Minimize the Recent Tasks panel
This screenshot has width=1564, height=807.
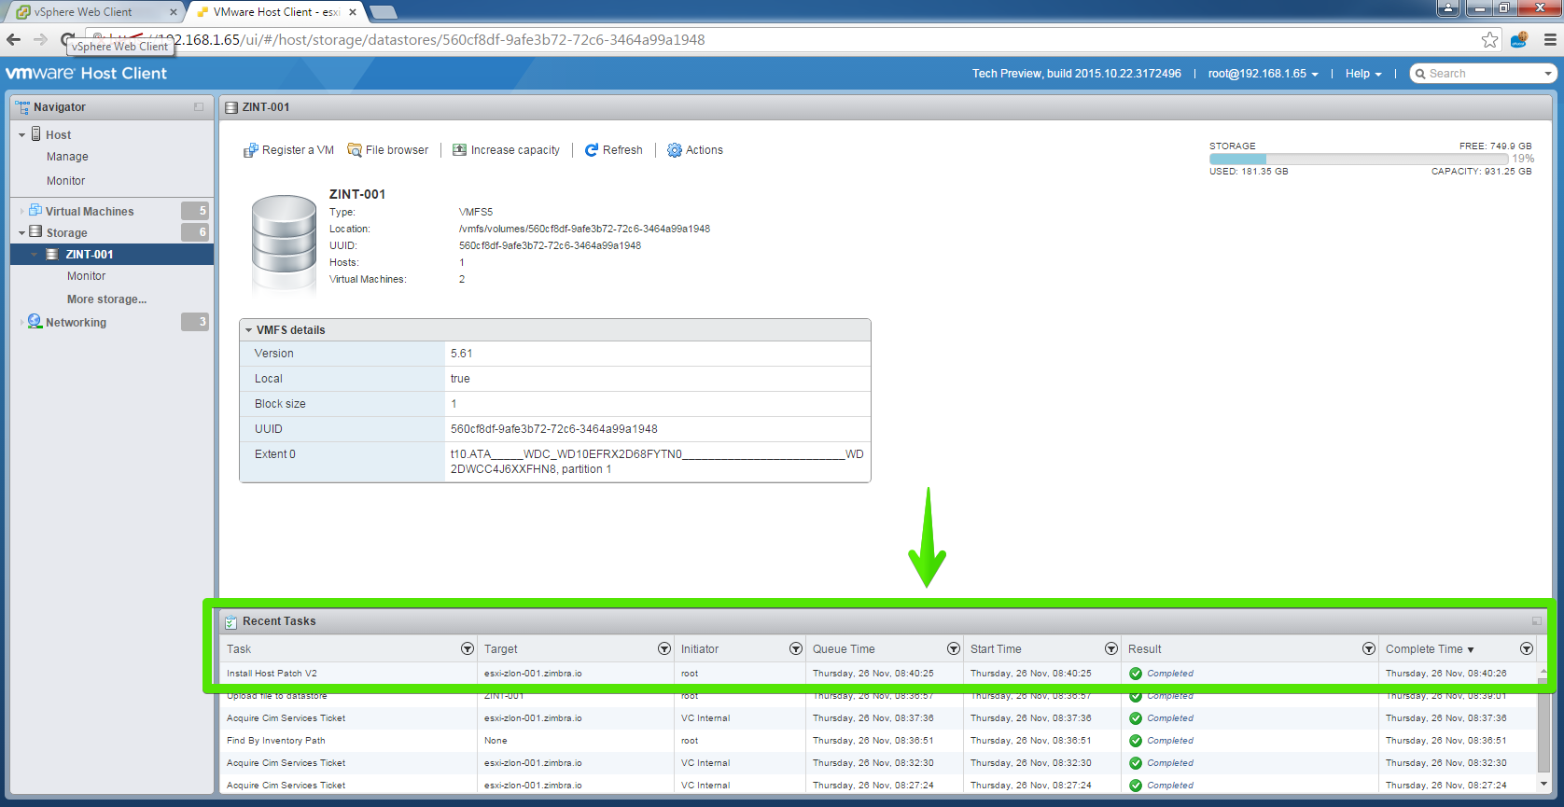(x=1536, y=621)
